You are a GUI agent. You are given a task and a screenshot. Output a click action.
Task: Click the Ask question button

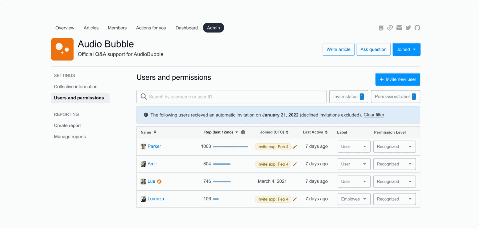pyautogui.click(x=373, y=49)
